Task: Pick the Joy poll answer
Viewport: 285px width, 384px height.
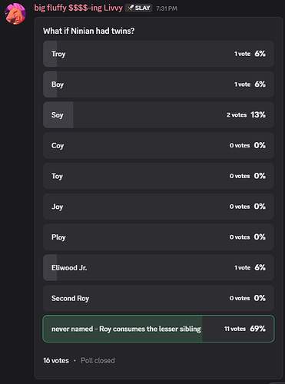Action: (158, 207)
